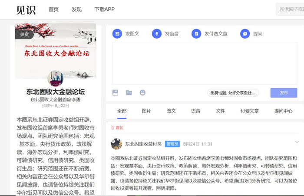Go to the 首页 nav item
The image size is (304, 196).
[x=53, y=9]
